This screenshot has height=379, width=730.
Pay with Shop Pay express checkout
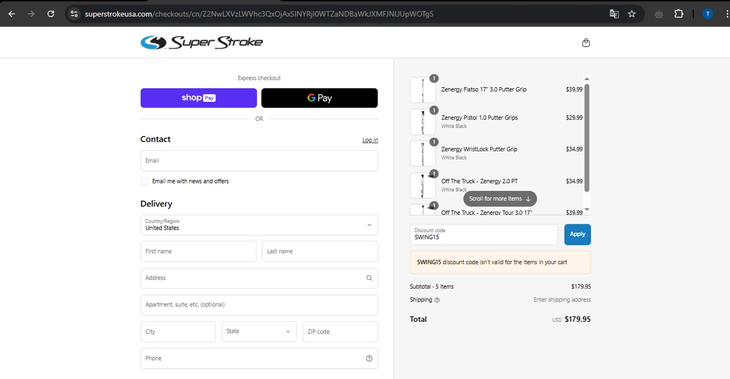[x=199, y=98]
